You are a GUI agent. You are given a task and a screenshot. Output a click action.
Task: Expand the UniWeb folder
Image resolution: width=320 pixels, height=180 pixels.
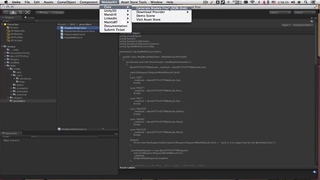5,62
